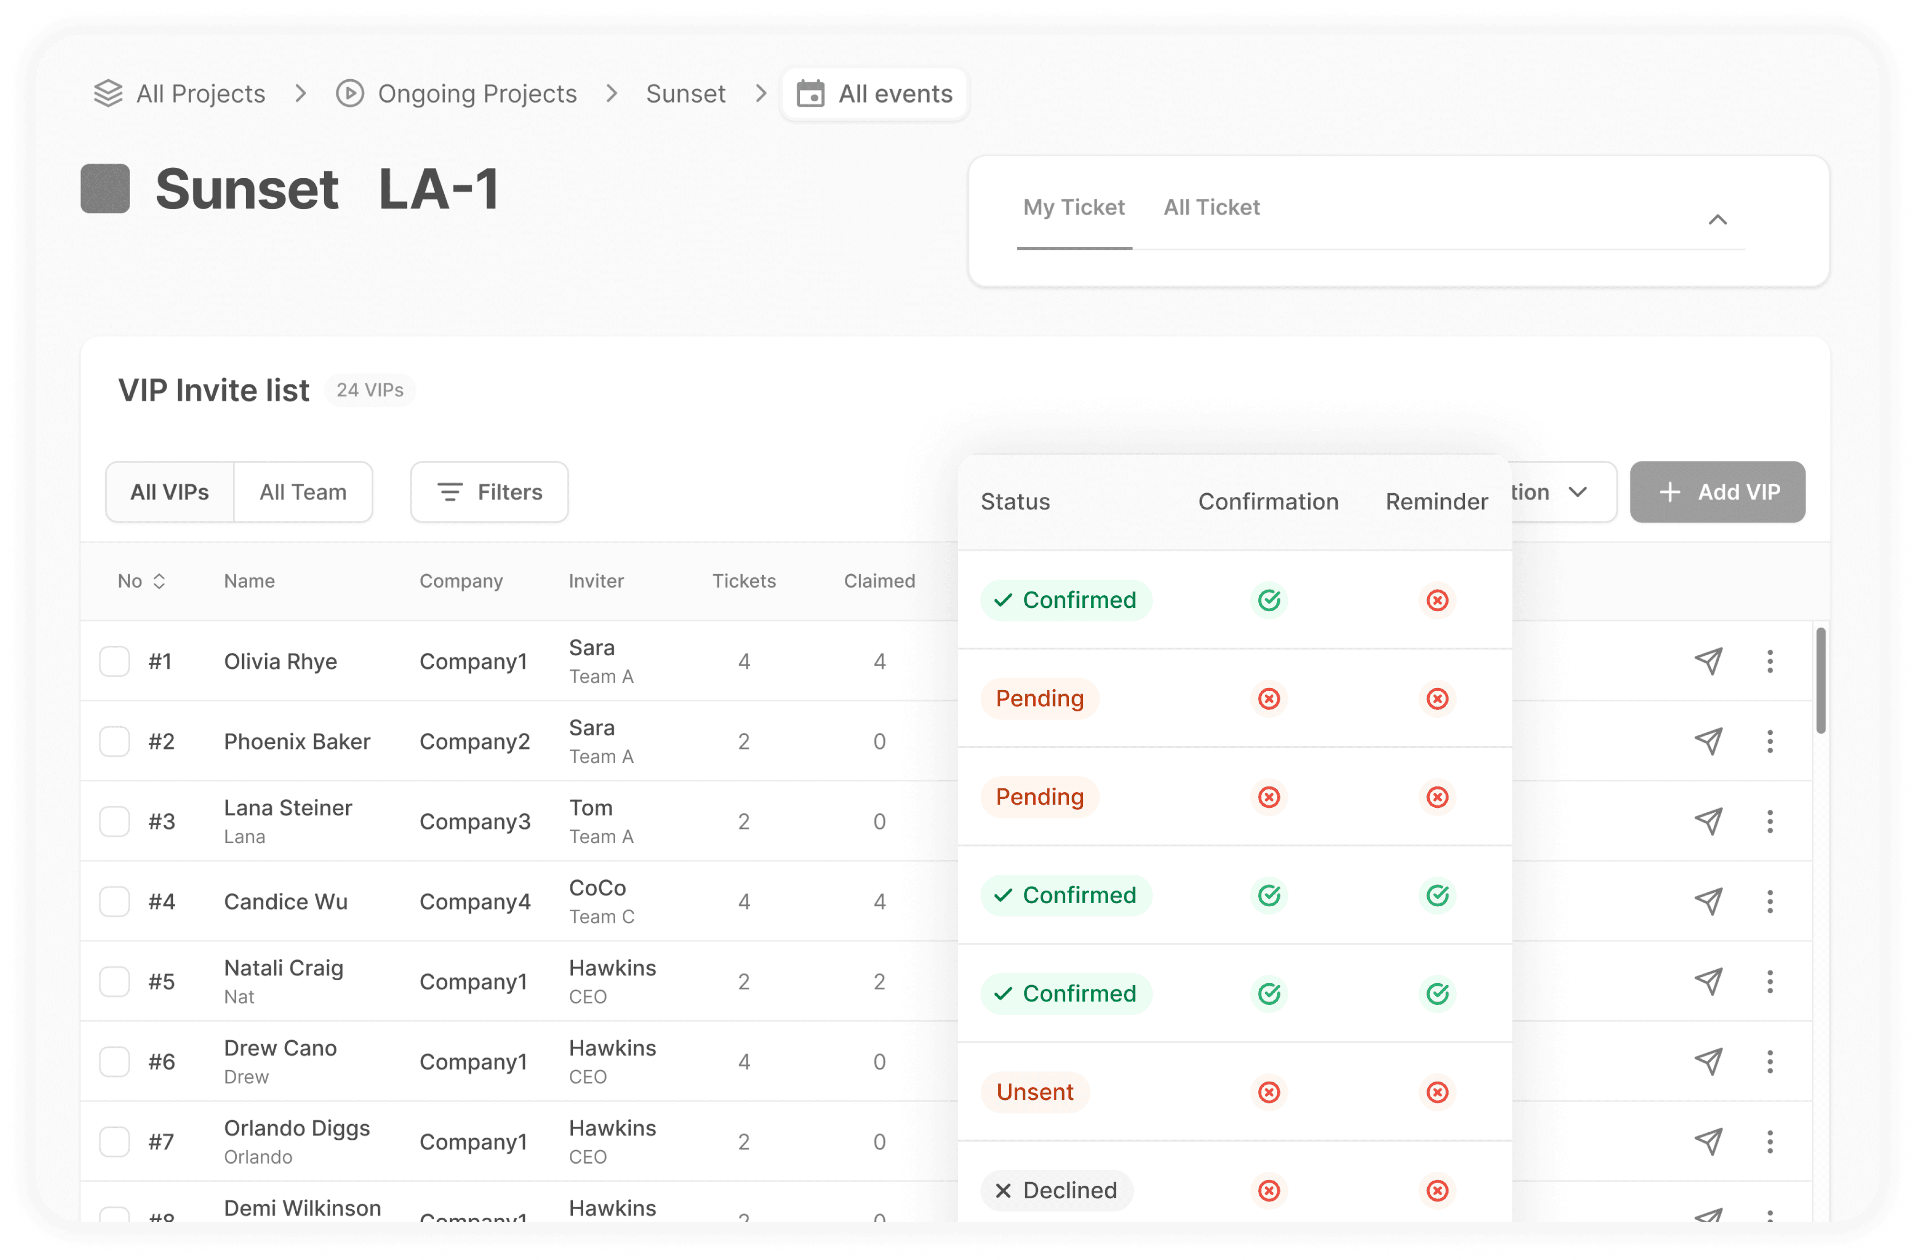This screenshot has height=1260, width=1916.
Task: Click All Projects layers icon in breadcrumb
Action: (x=108, y=94)
